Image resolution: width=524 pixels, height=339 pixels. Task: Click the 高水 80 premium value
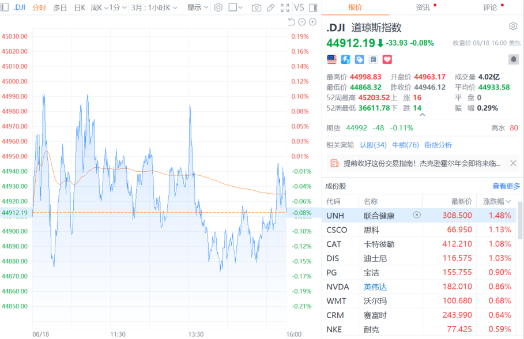(x=504, y=128)
